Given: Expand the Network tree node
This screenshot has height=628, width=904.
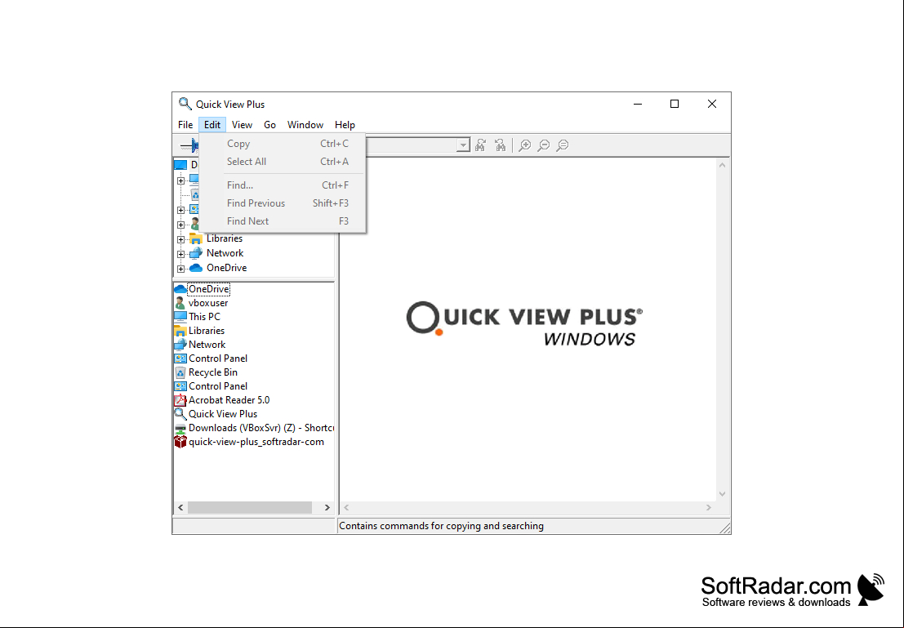Looking at the screenshot, I should pos(181,254).
